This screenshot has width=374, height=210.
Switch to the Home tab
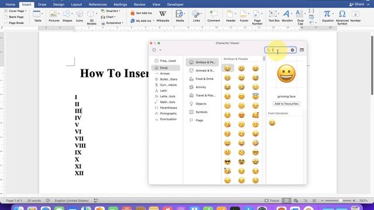pyautogui.click(x=11, y=4)
